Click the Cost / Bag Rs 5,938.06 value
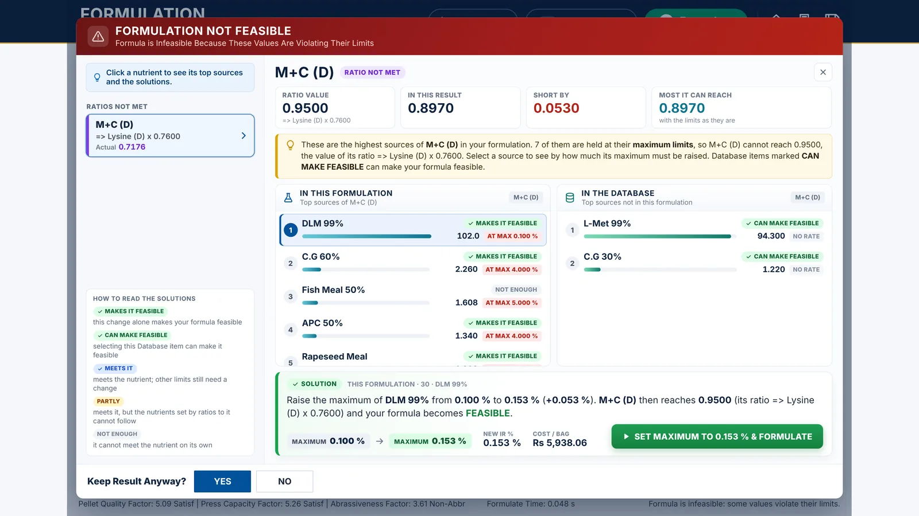This screenshot has height=516, width=919. point(559,443)
